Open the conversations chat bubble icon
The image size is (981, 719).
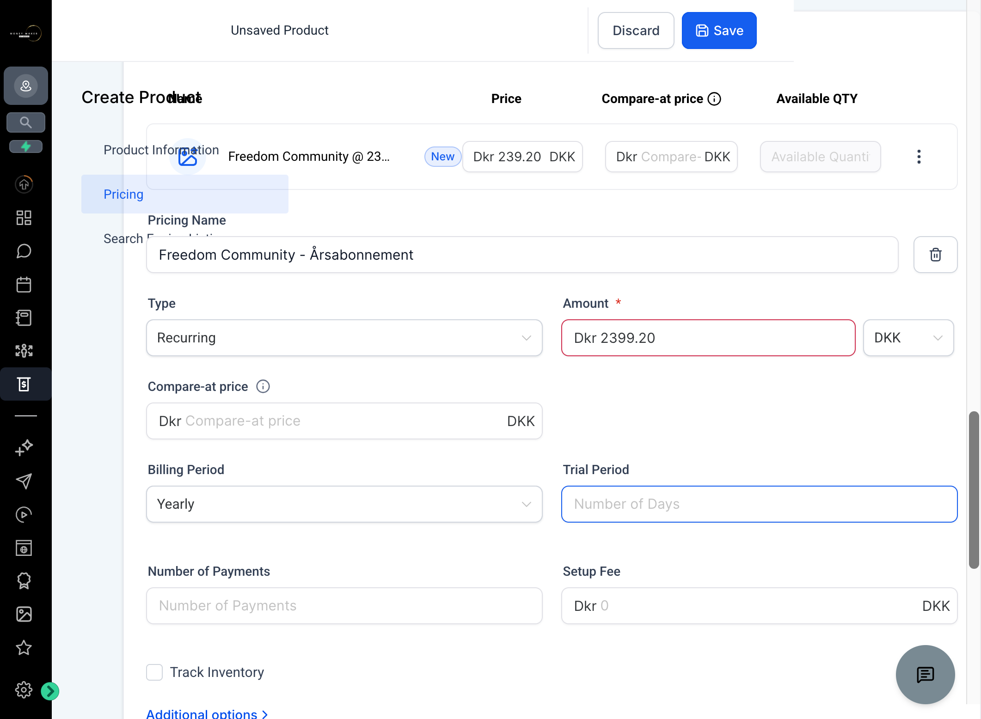pos(24,251)
